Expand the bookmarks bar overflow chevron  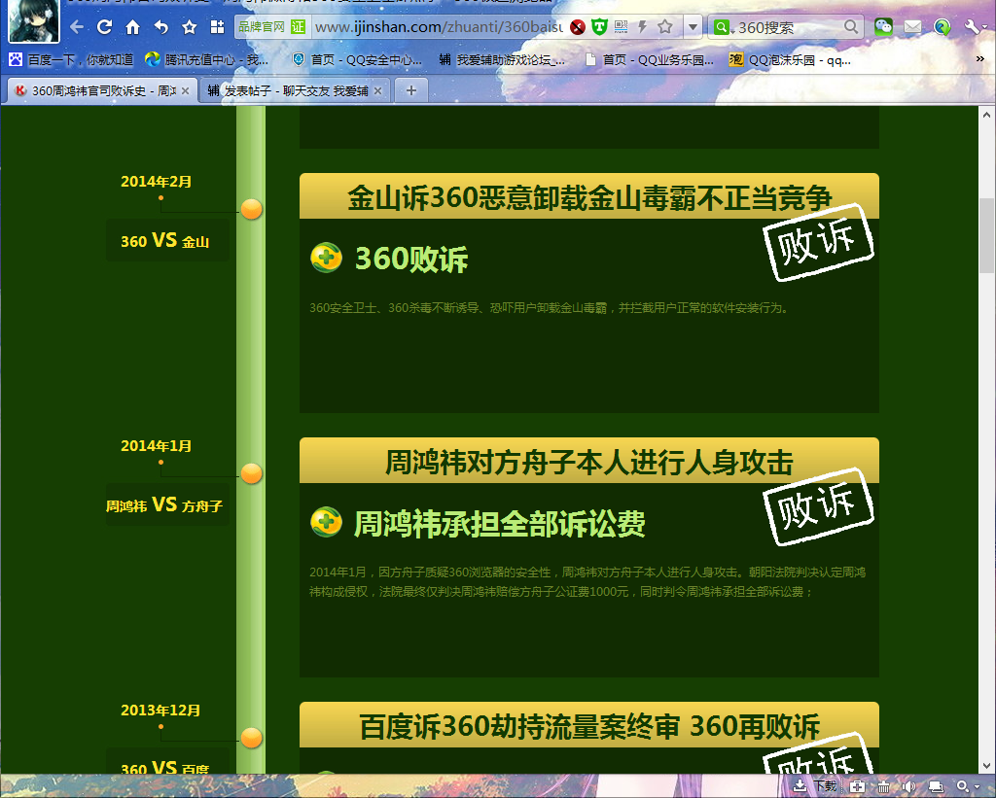tap(980, 59)
